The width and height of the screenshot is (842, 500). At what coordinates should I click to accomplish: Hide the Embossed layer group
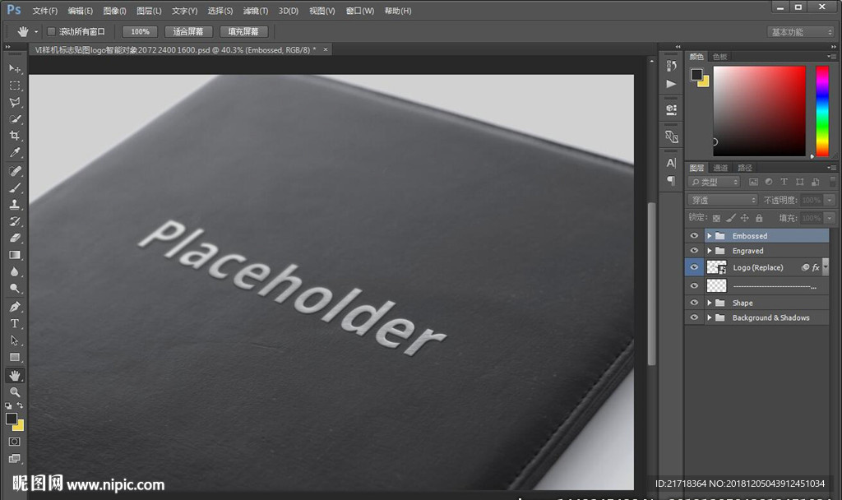pos(695,236)
